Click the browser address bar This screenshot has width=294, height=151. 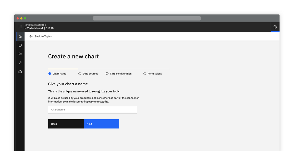[x=147, y=18]
